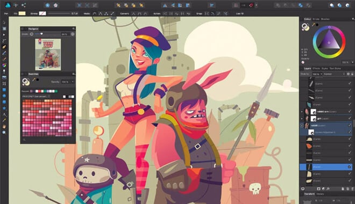Click the Alignment toolbar icon
This screenshot has width=355, height=204.
click(x=212, y=5)
